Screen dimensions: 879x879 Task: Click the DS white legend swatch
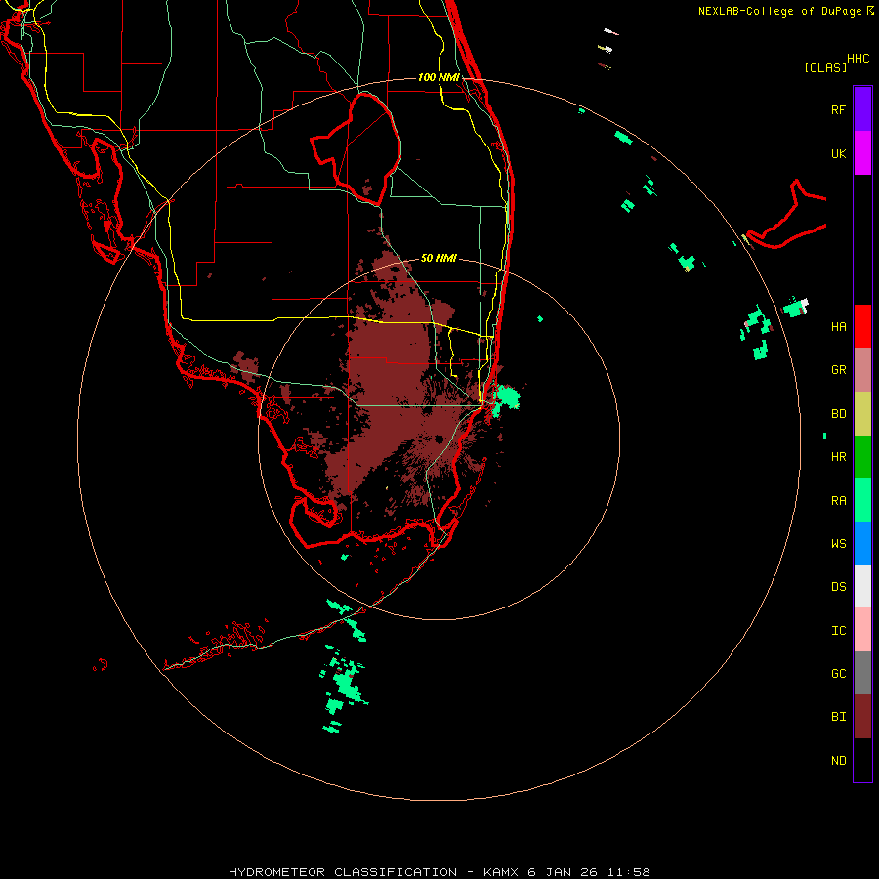click(x=862, y=586)
